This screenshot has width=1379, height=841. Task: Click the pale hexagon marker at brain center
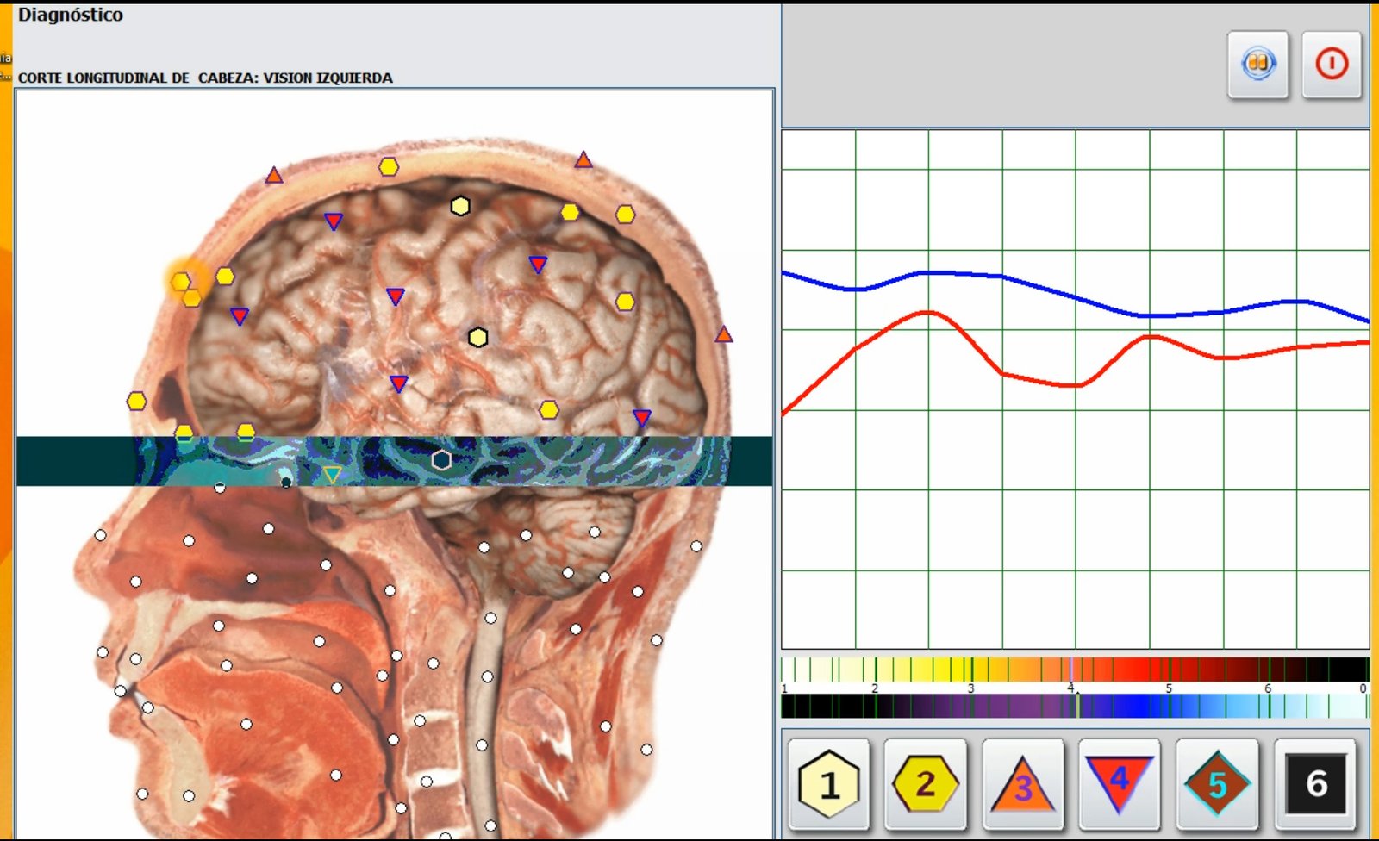coord(478,337)
